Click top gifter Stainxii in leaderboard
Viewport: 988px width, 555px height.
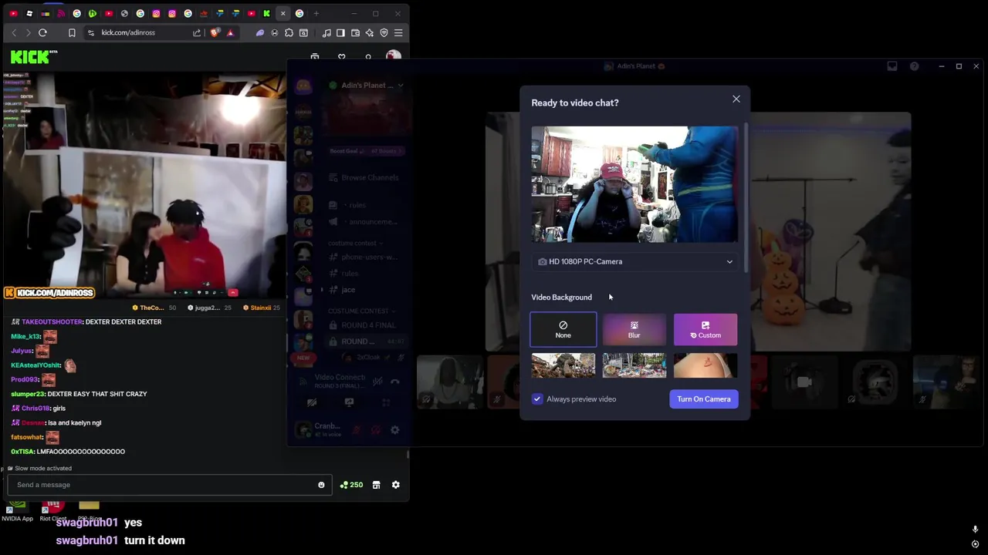coord(260,308)
